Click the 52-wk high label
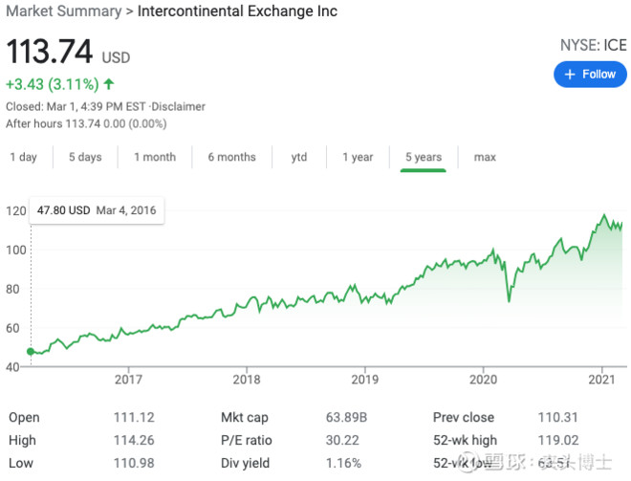631x481 pixels. 466,440
